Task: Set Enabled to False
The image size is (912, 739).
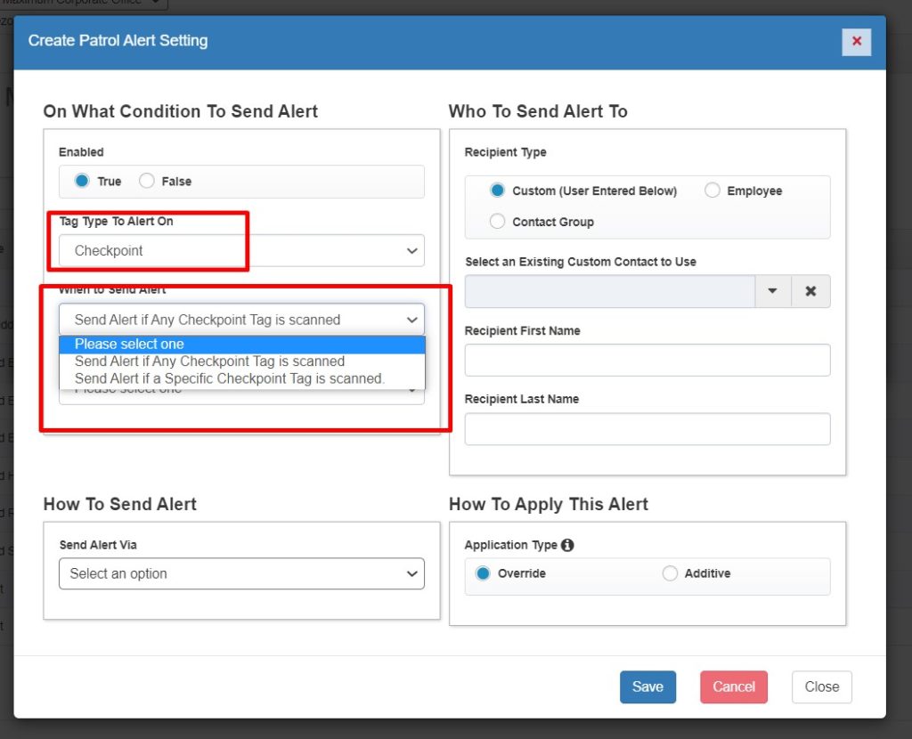Action: tap(147, 181)
